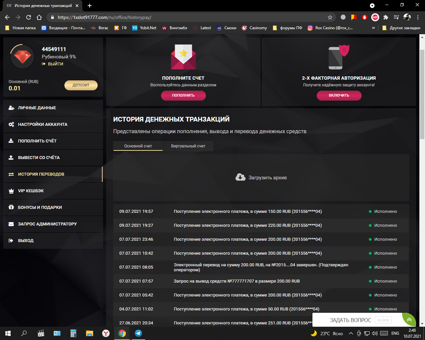Open the Chrome profile avatar
This screenshot has height=340, width=425.
[407, 17]
